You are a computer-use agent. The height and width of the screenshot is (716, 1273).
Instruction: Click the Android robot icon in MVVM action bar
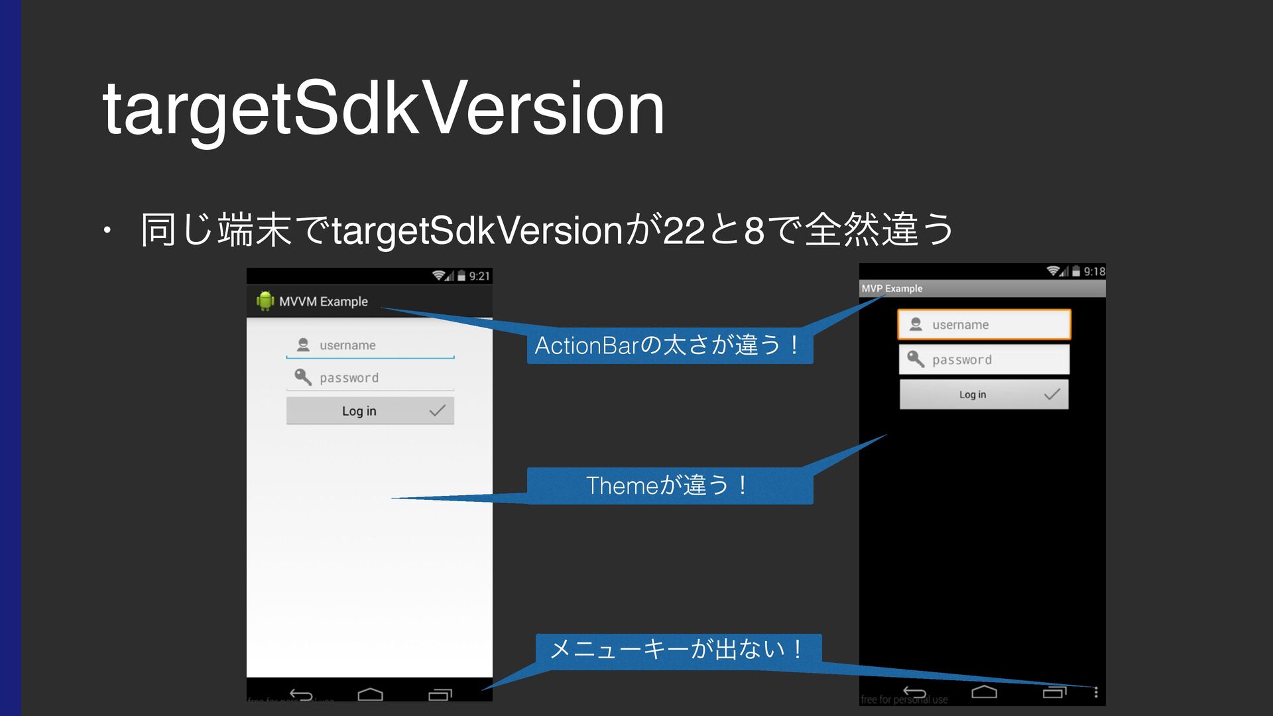tap(265, 301)
